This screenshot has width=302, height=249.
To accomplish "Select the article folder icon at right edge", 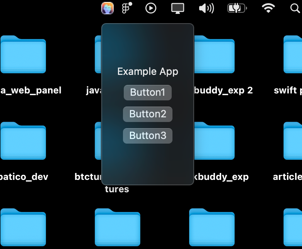I will click(293, 141).
